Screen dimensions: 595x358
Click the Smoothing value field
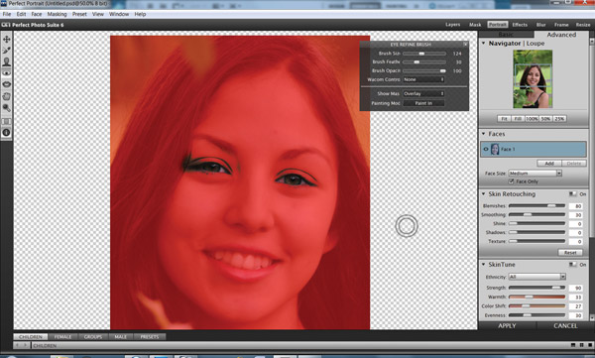click(x=576, y=215)
